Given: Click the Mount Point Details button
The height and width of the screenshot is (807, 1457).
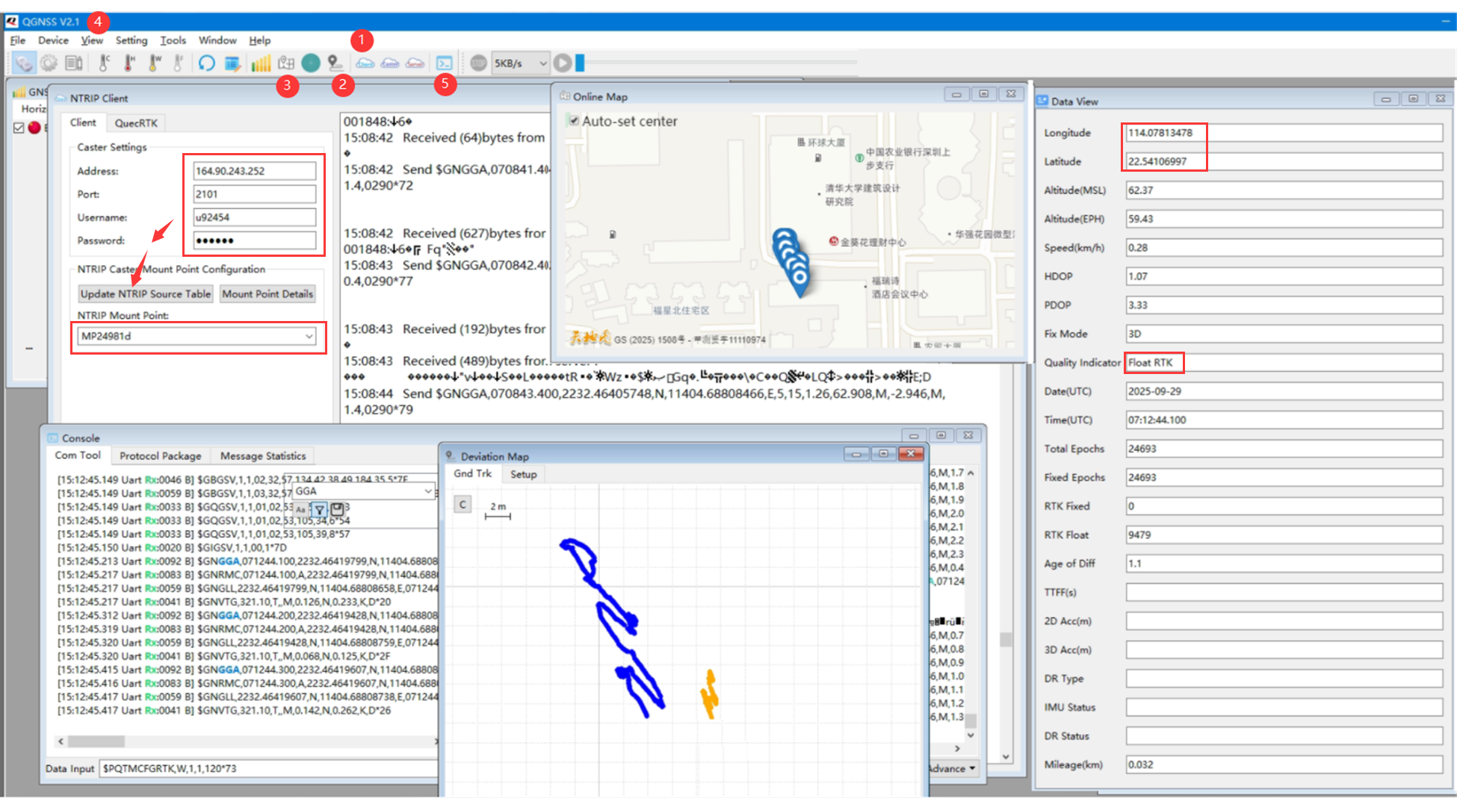Looking at the screenshot, I should tap(267, 294).
